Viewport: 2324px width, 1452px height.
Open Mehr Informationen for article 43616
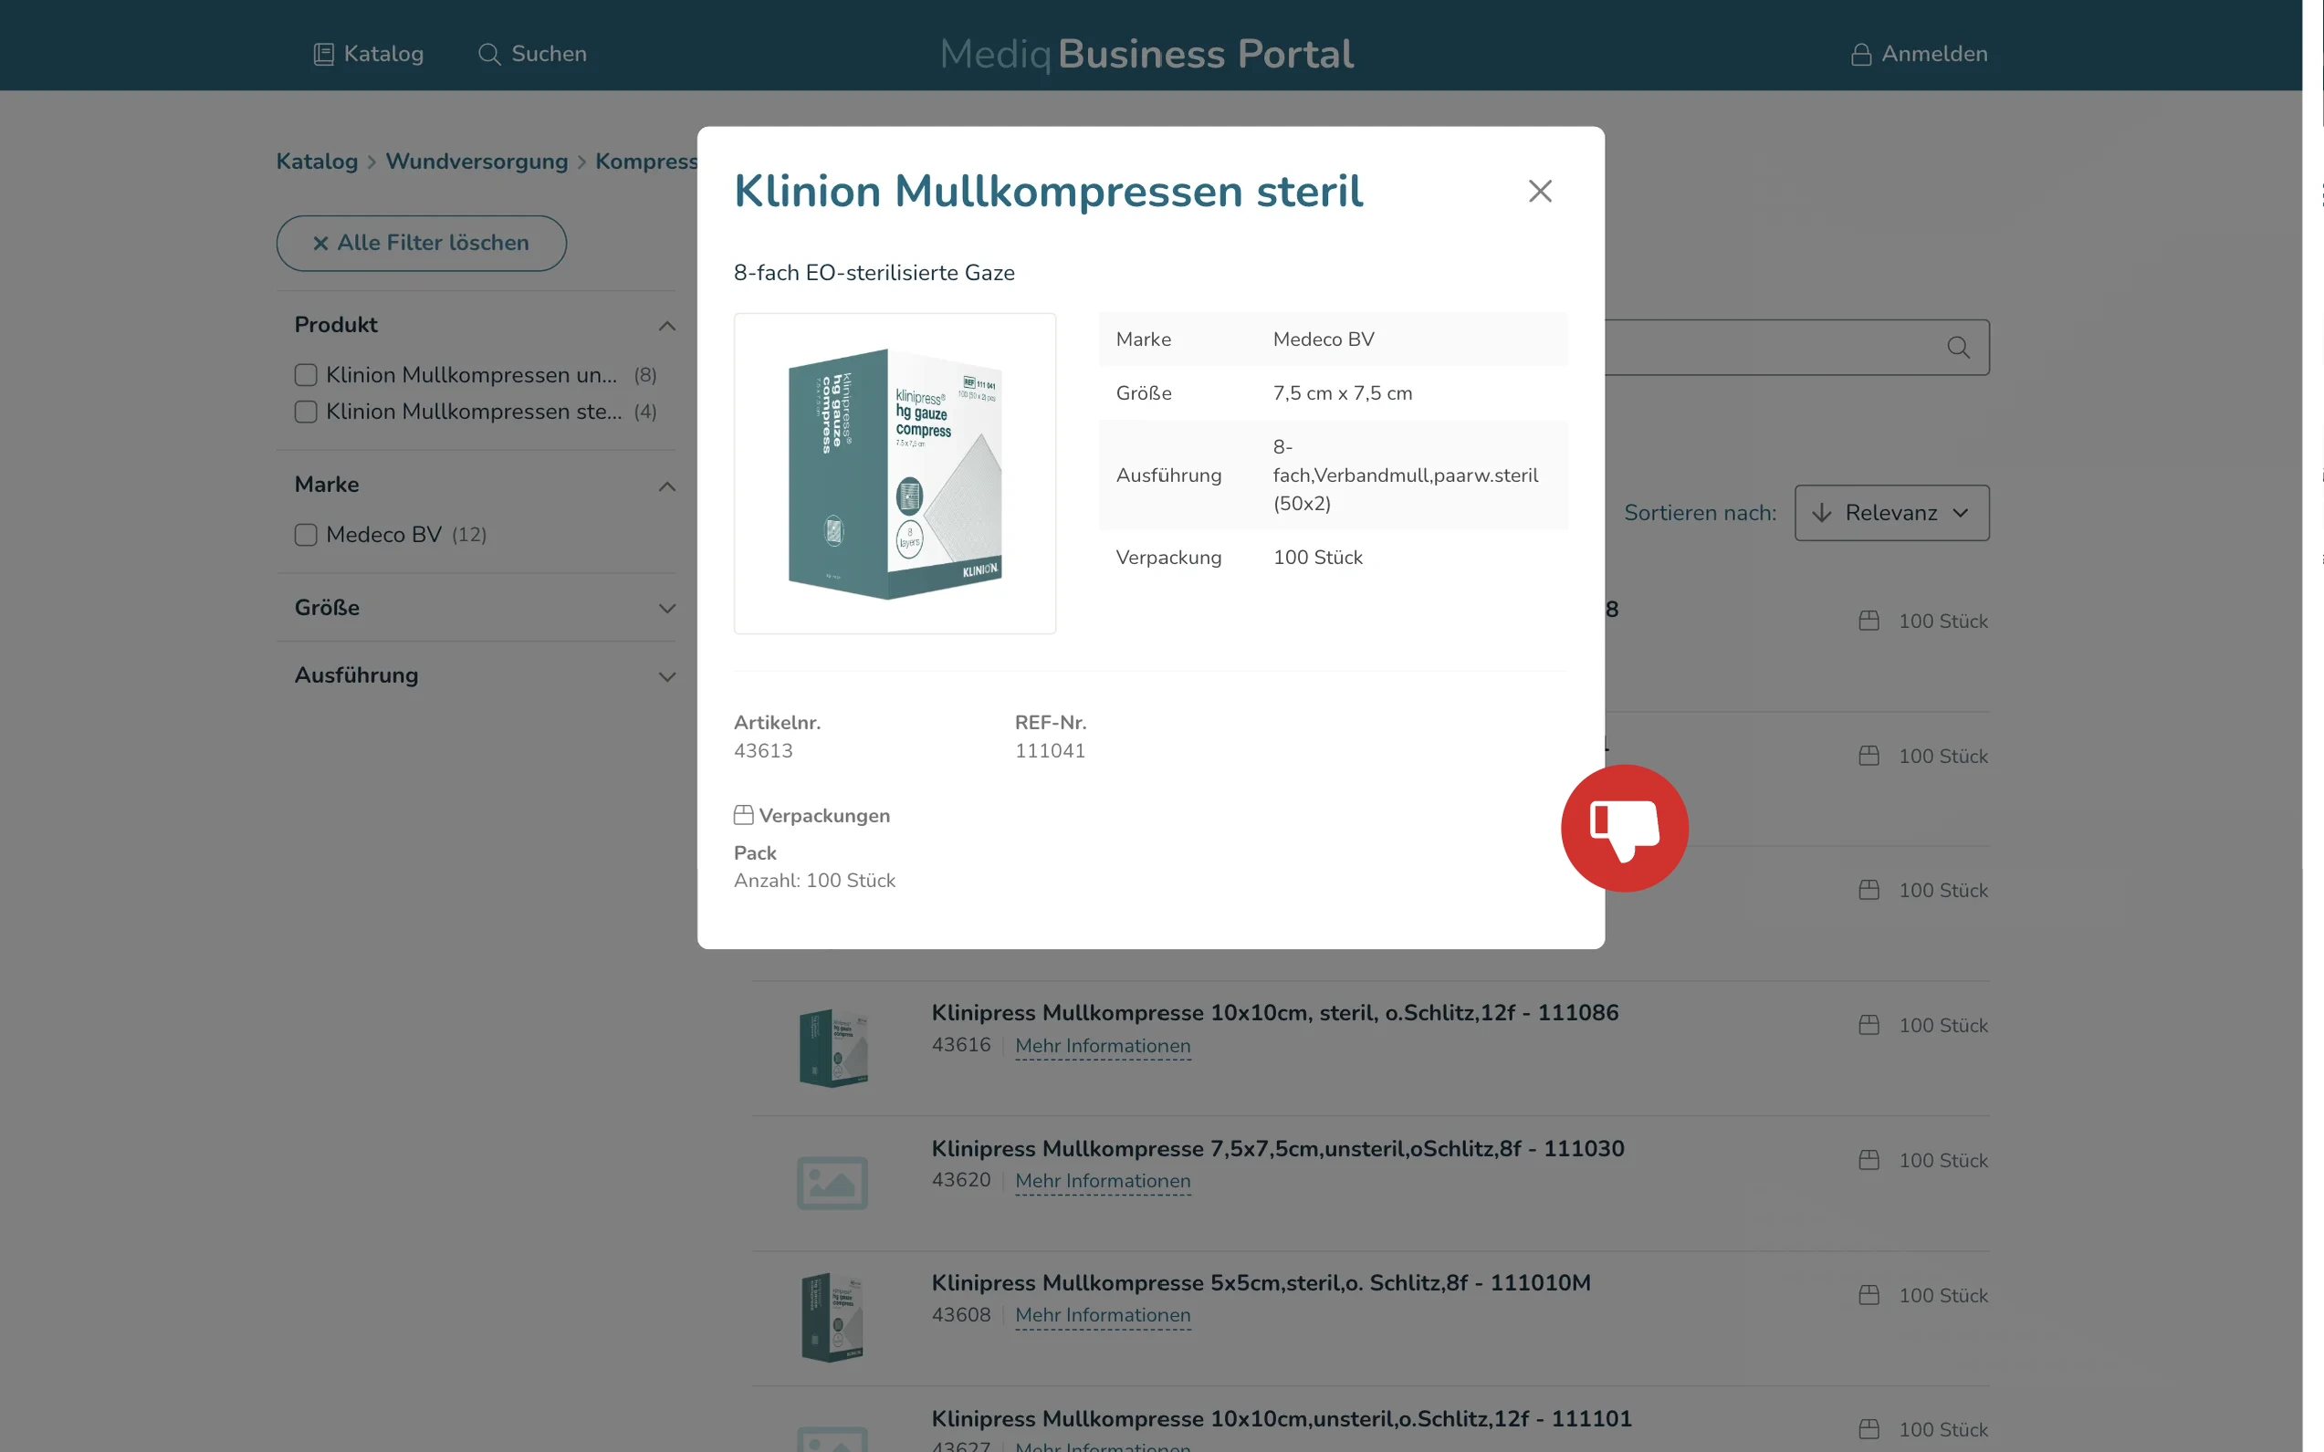click(x=1103, y=1046)
